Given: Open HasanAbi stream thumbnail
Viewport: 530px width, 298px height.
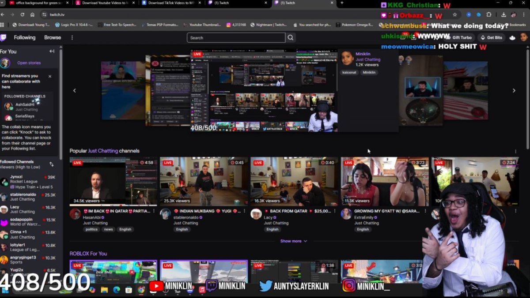Looking at the screenshot, I should point(113,181).
